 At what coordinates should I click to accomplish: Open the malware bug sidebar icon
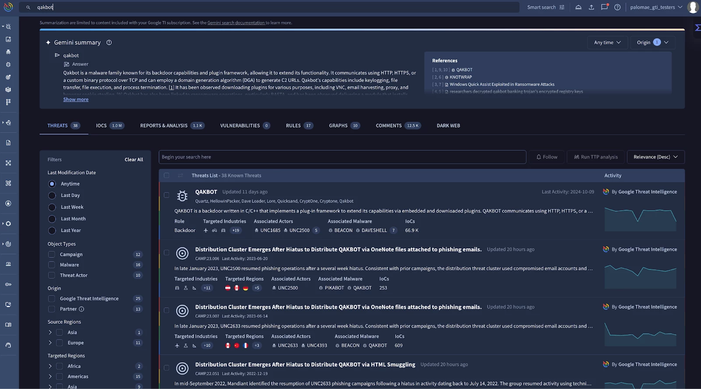8,64
